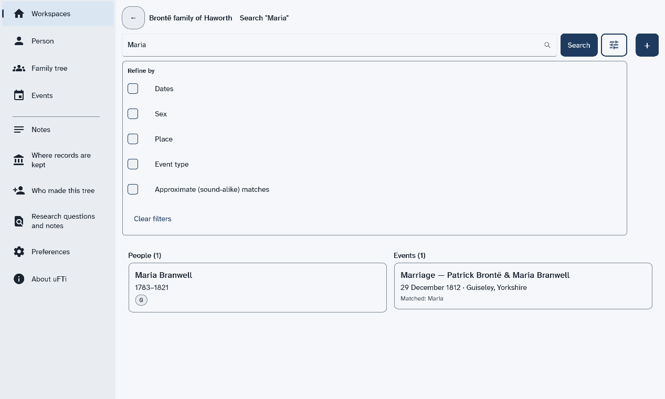Click the Search "Maria" breadcrumb
665x399 pixels.
pyautogui.click(x=265, y=18)
